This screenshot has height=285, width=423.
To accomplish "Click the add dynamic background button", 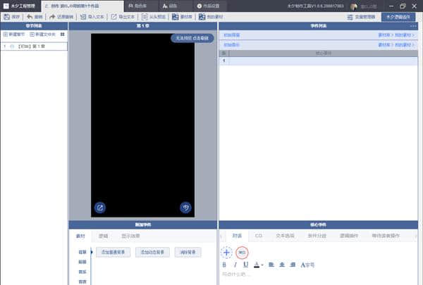I will coord(152,252).
